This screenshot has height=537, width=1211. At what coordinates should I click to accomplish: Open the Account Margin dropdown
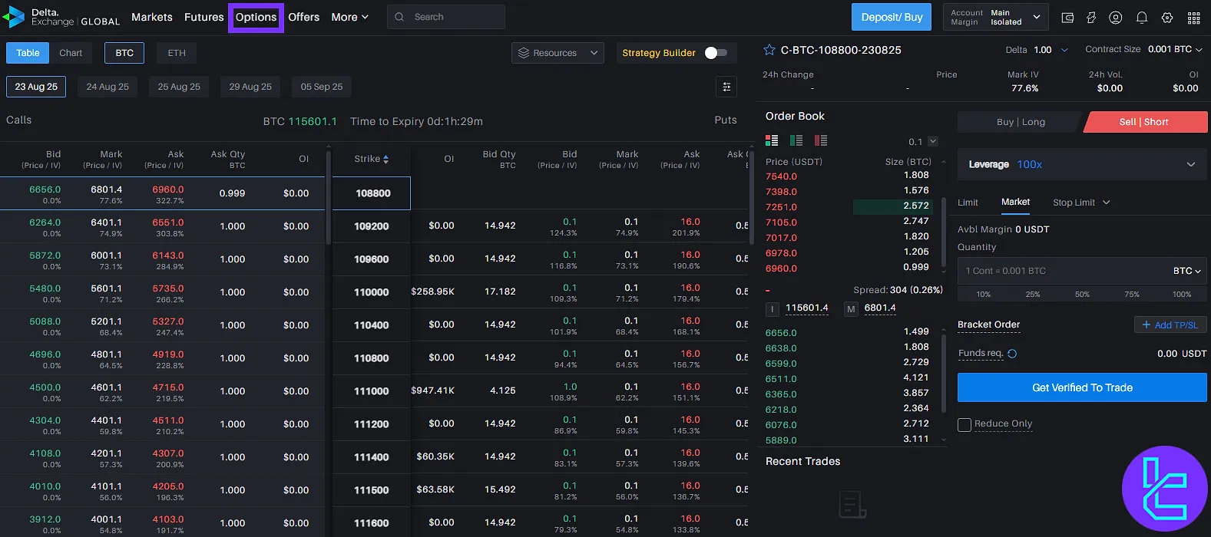[994, 17]
